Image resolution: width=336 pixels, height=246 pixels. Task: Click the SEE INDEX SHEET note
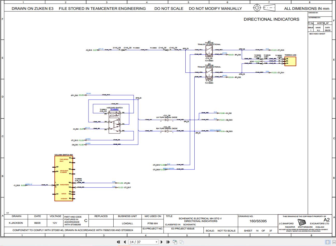(317, 34)
